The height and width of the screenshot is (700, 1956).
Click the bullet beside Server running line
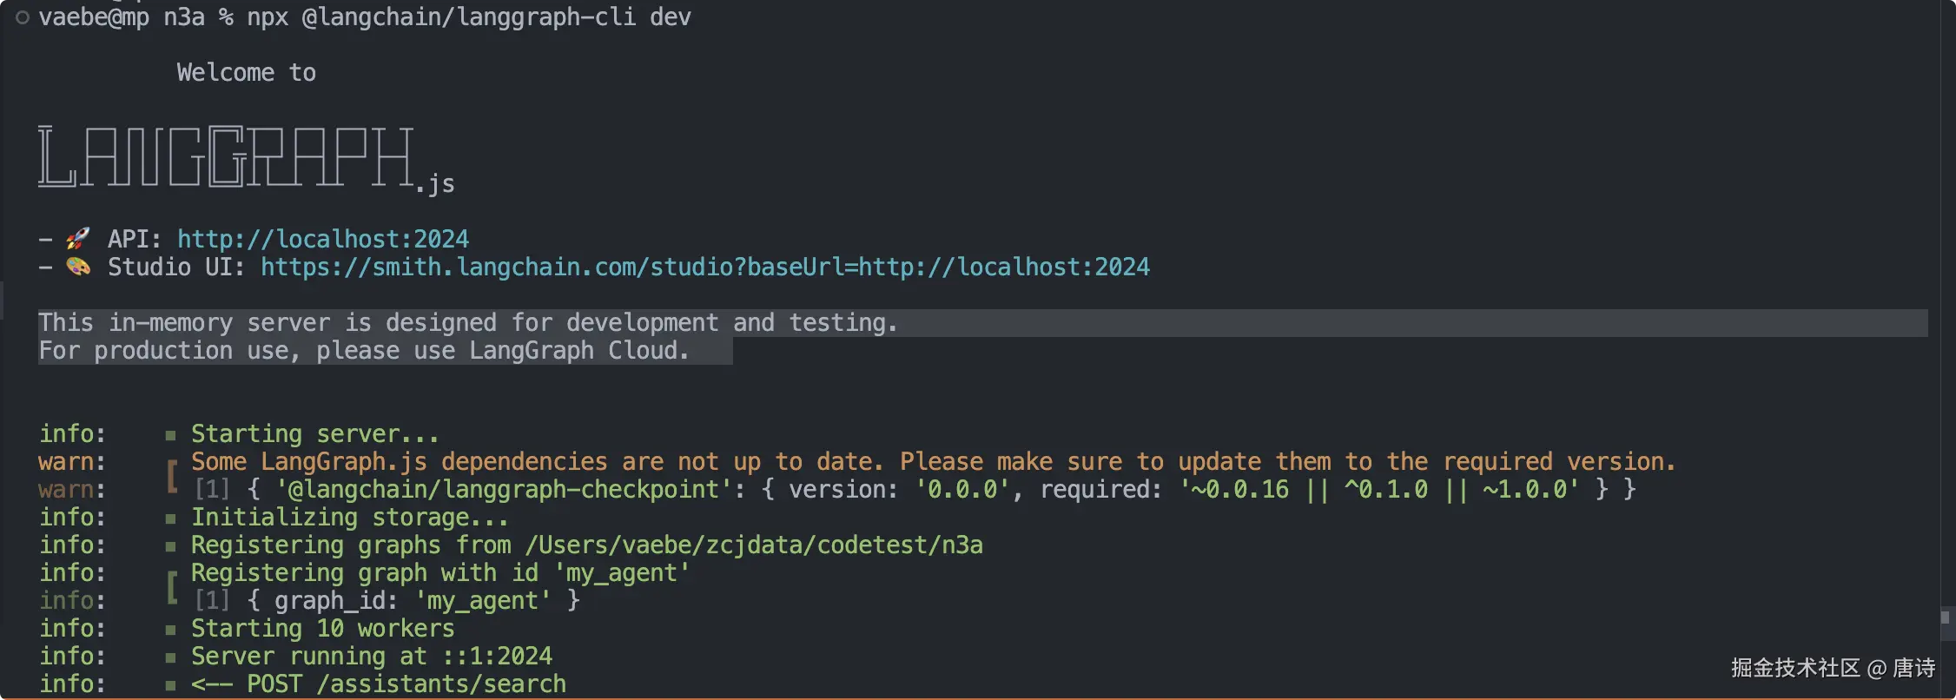[x=171, y=657]
